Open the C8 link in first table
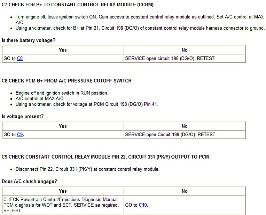 (20, 59)
